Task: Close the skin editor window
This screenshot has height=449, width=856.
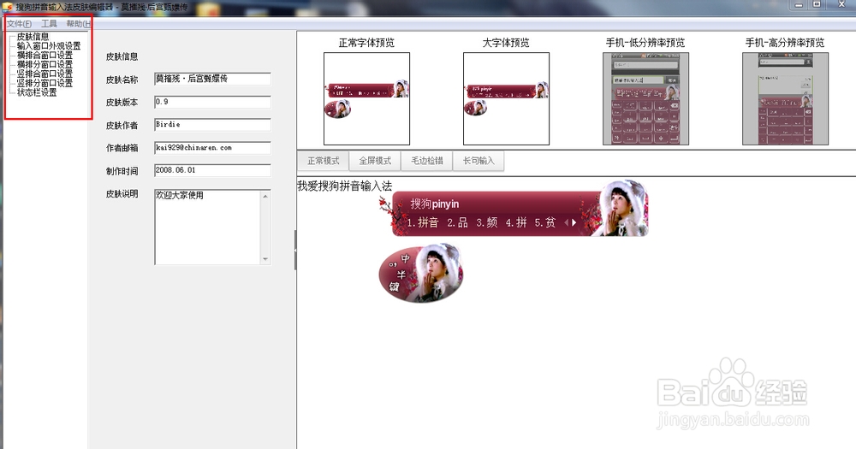Action: click(x=841, y=5)
